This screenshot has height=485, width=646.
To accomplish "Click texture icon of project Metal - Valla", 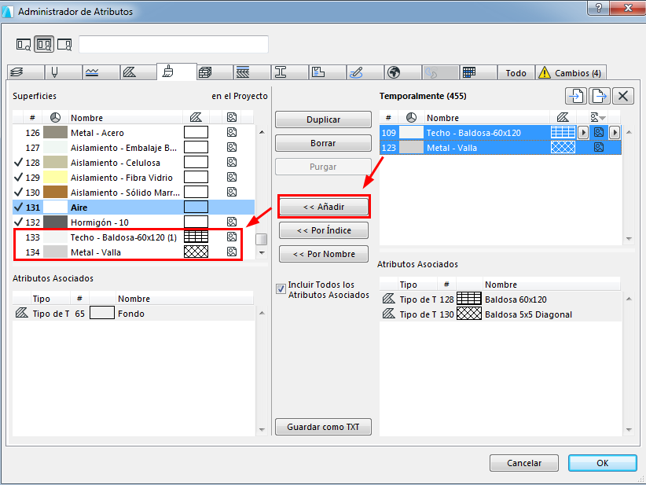I will point(232,252).
